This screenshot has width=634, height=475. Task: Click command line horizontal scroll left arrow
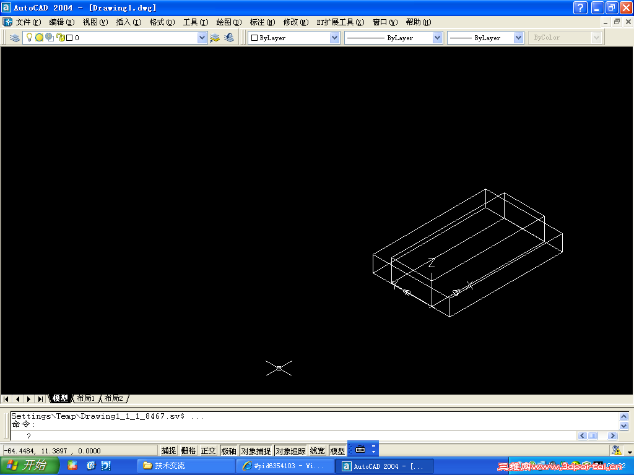coord(582,436)
